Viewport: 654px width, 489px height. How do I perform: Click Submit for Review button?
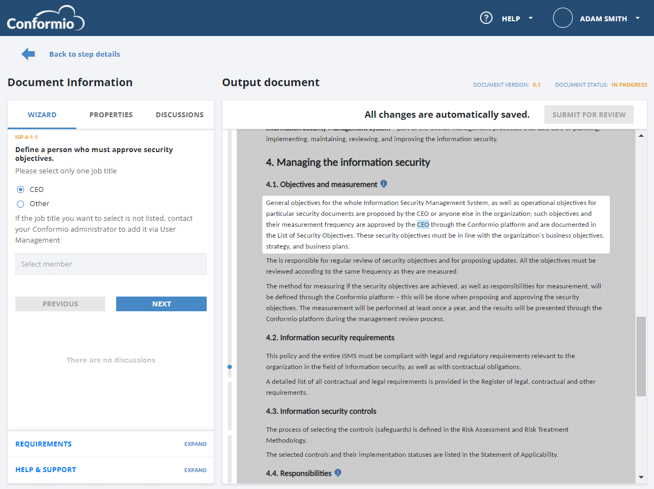589,114
